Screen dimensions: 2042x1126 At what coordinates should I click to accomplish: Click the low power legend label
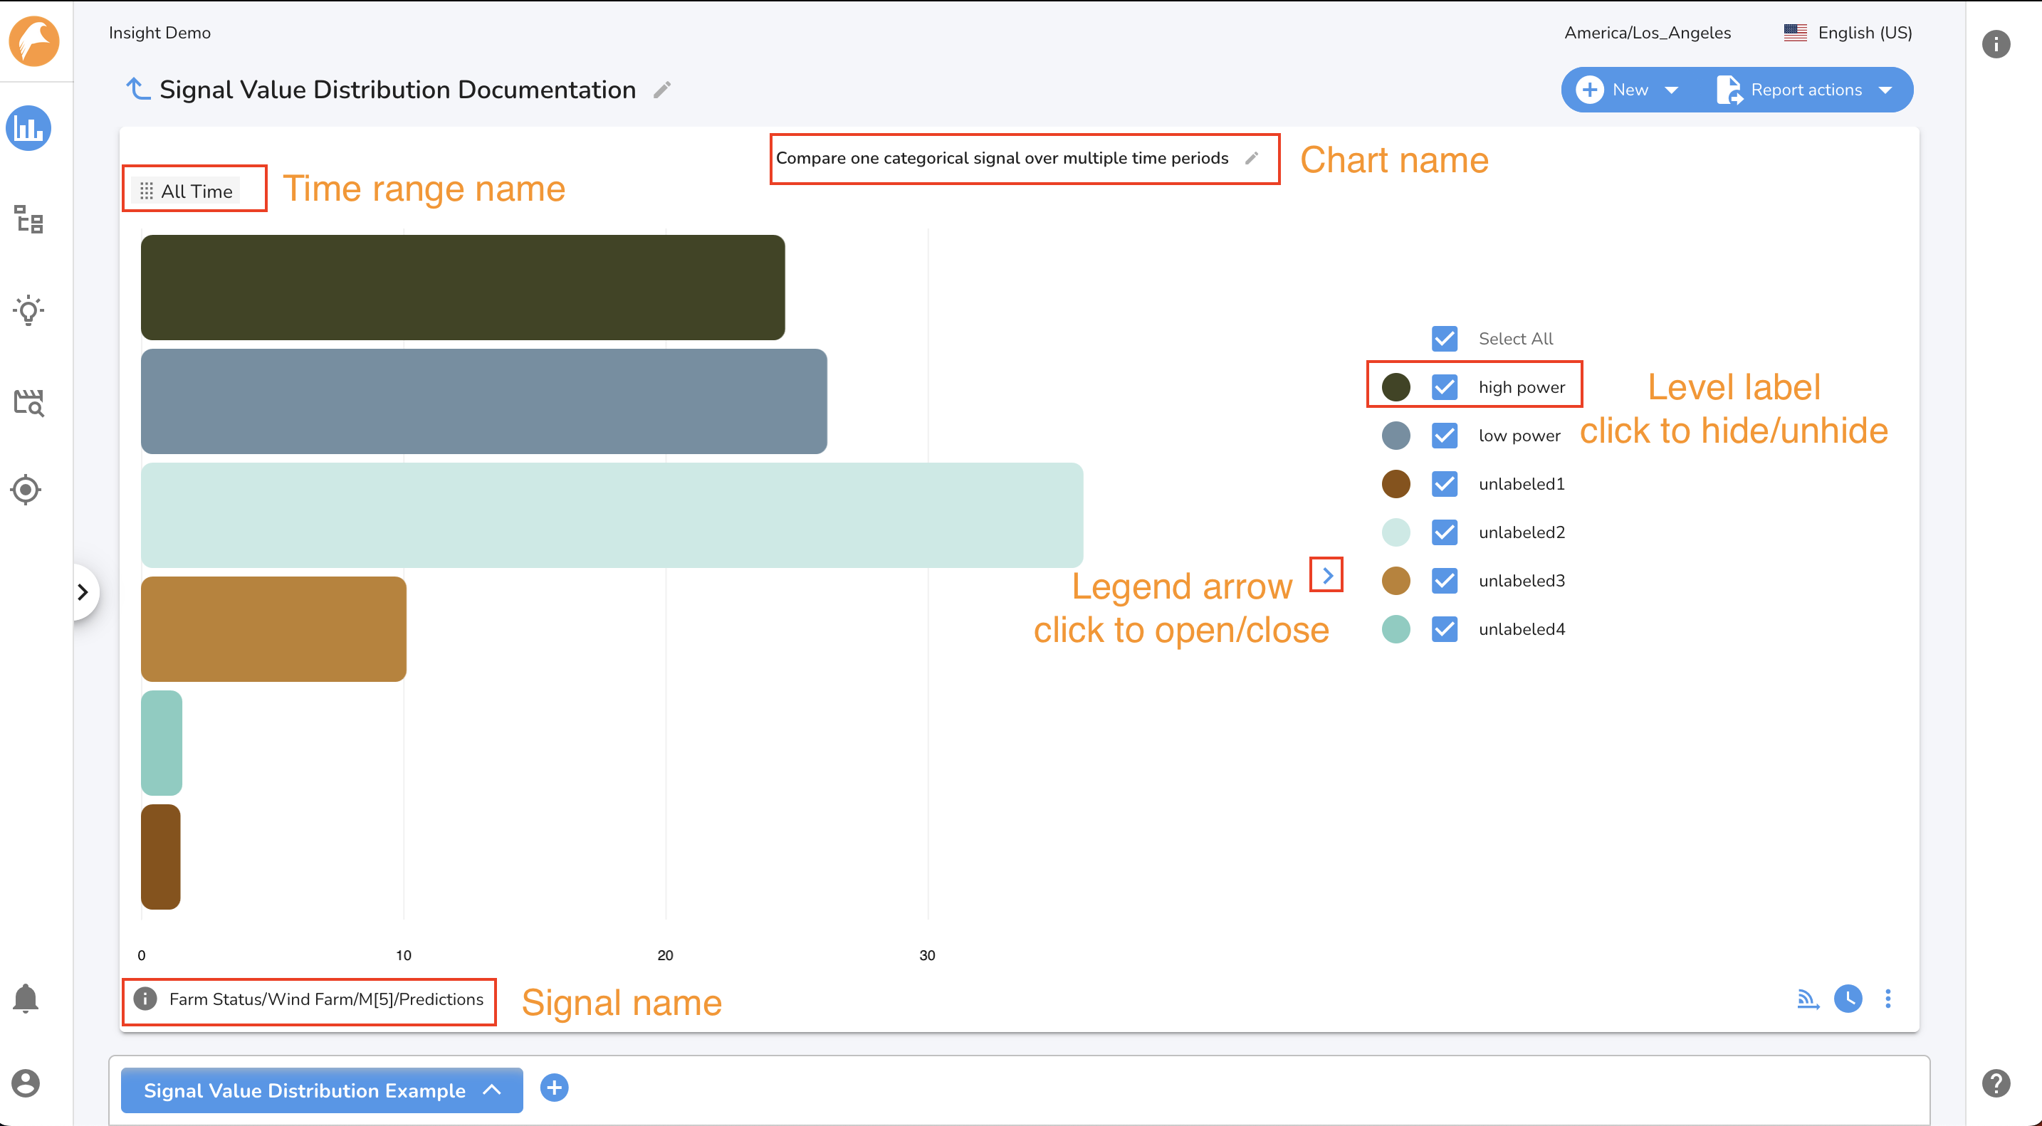coord(1519,436)
